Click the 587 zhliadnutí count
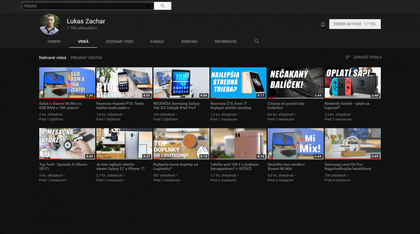 164,175
